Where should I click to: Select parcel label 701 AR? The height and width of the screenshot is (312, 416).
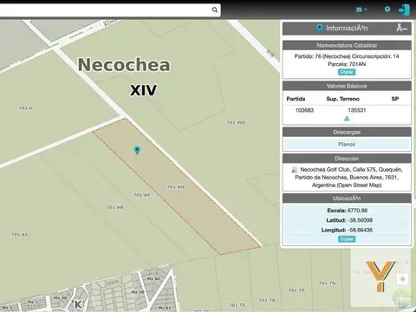pyautogui.click(x=114, y=207)
